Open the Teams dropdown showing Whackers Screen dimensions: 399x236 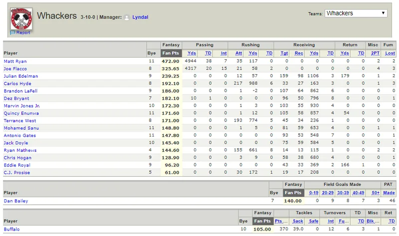[x=356, y=13]
